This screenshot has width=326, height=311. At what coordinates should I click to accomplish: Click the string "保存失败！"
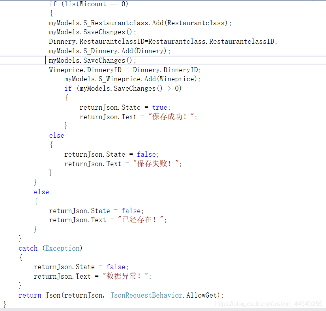tap(156, 164)
